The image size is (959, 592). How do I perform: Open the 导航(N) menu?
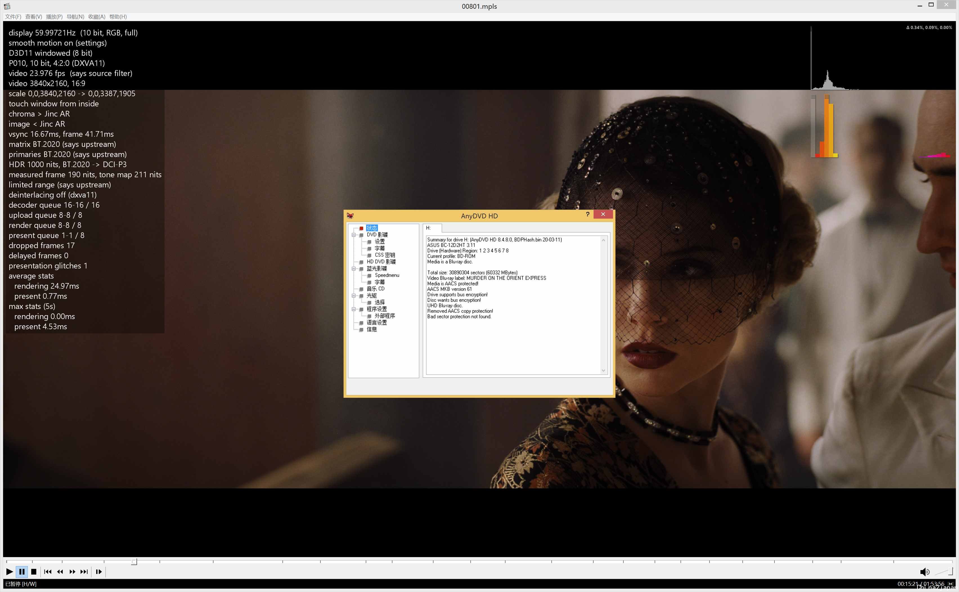[75, 16]
